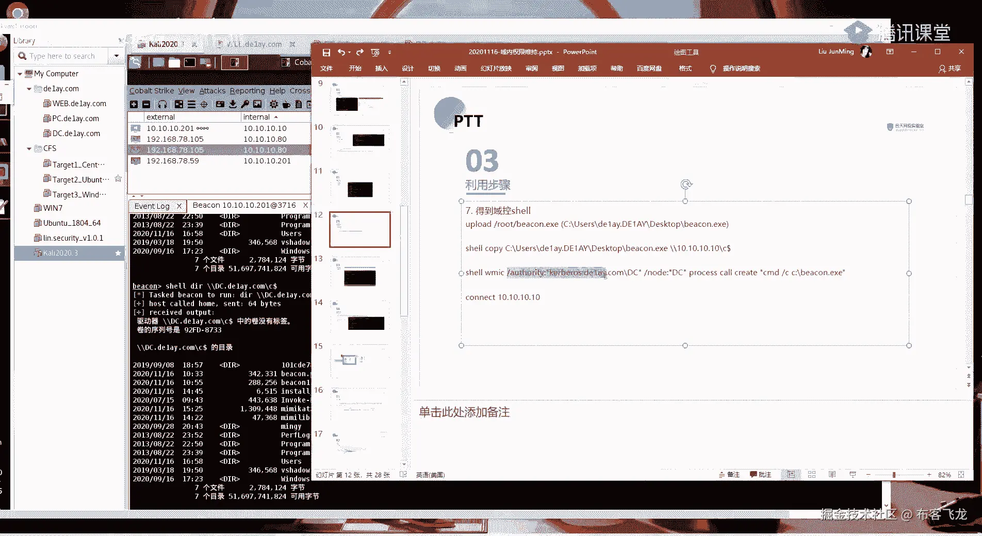The height and width of the screenshot is (536, 982).
Task: Show sessions in table view icon
Action: pyautogui.click(x=191, y=104)
